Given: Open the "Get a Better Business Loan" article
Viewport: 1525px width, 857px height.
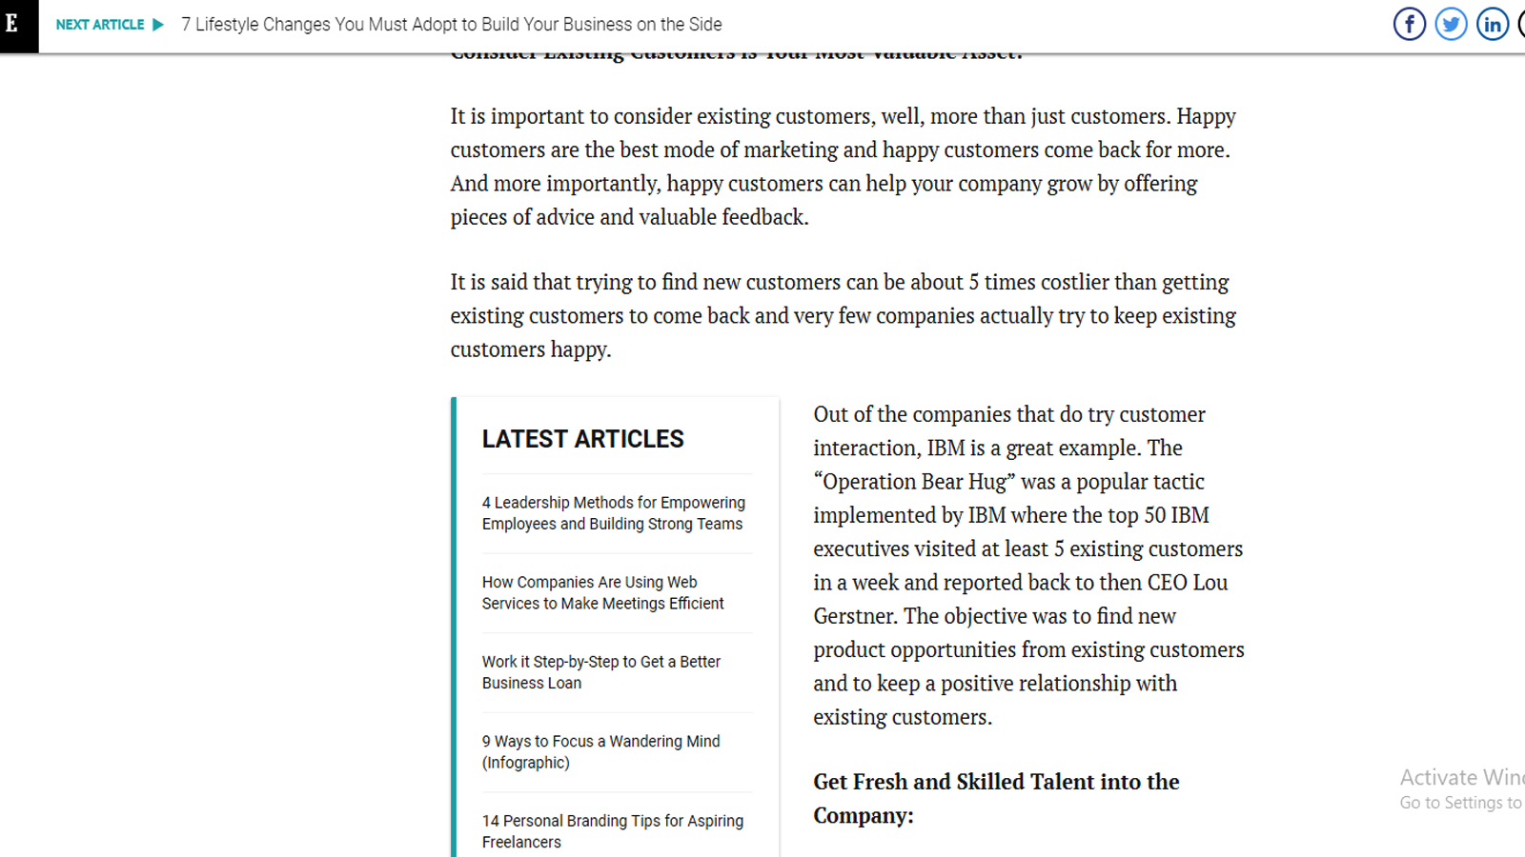Looking at the screenshot, I should tap(600, 672).
